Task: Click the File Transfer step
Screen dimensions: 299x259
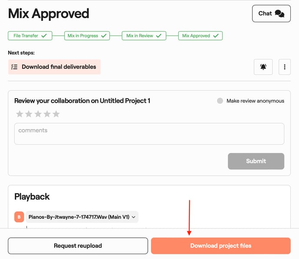Action: (x=30, y=36)
